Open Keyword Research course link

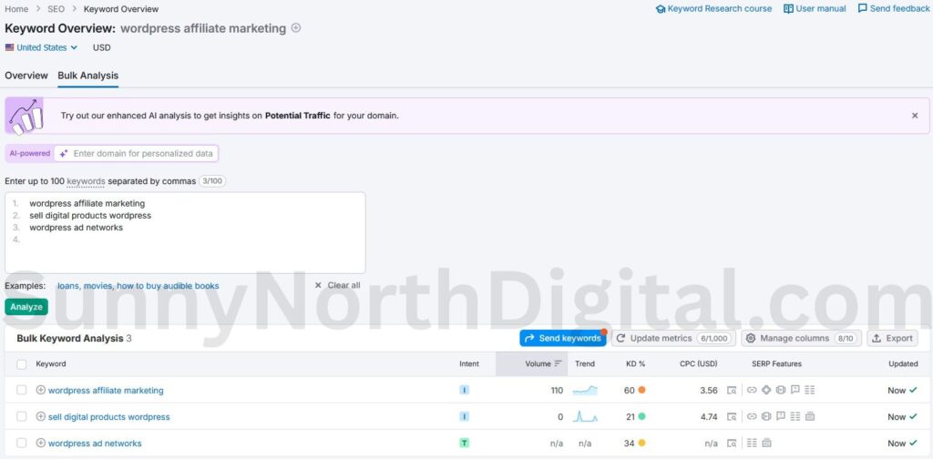[713, 9]
